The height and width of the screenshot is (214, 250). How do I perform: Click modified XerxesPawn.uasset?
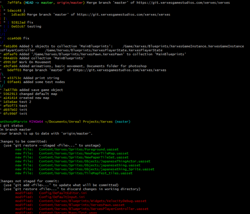point(70,205)
